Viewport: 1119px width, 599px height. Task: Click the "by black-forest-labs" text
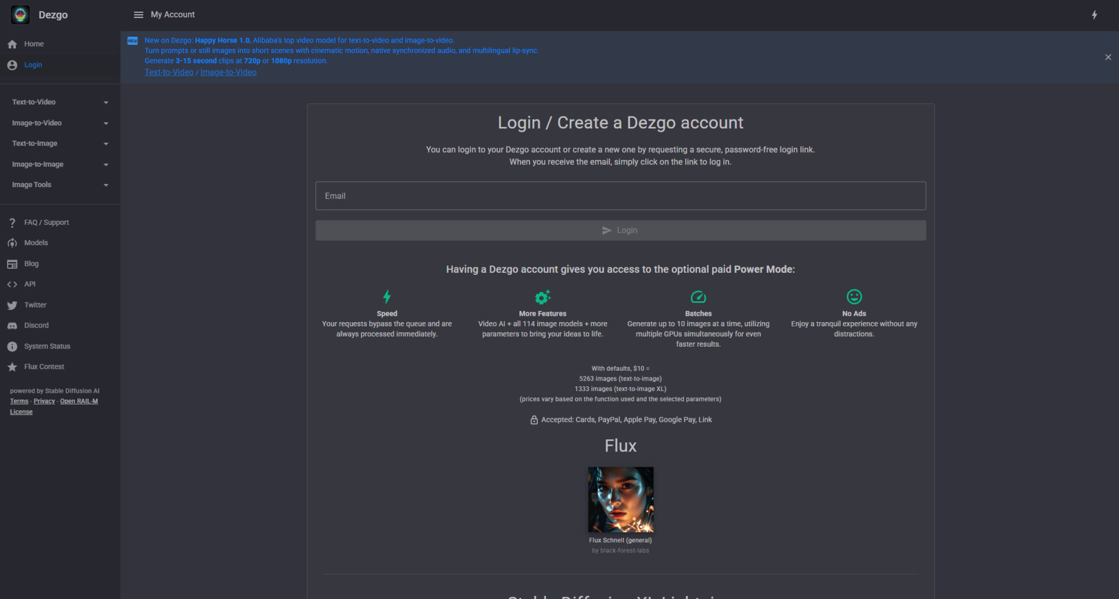point(620,551)
